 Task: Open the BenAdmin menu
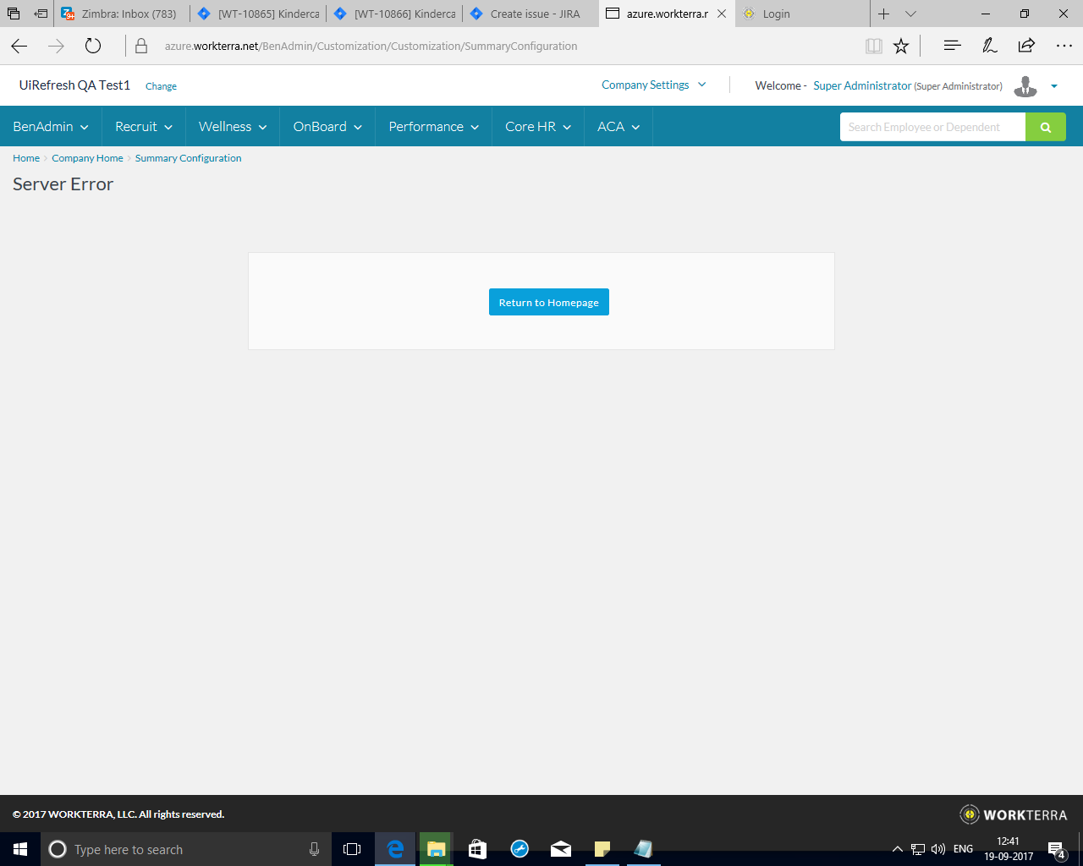(51, 126)
